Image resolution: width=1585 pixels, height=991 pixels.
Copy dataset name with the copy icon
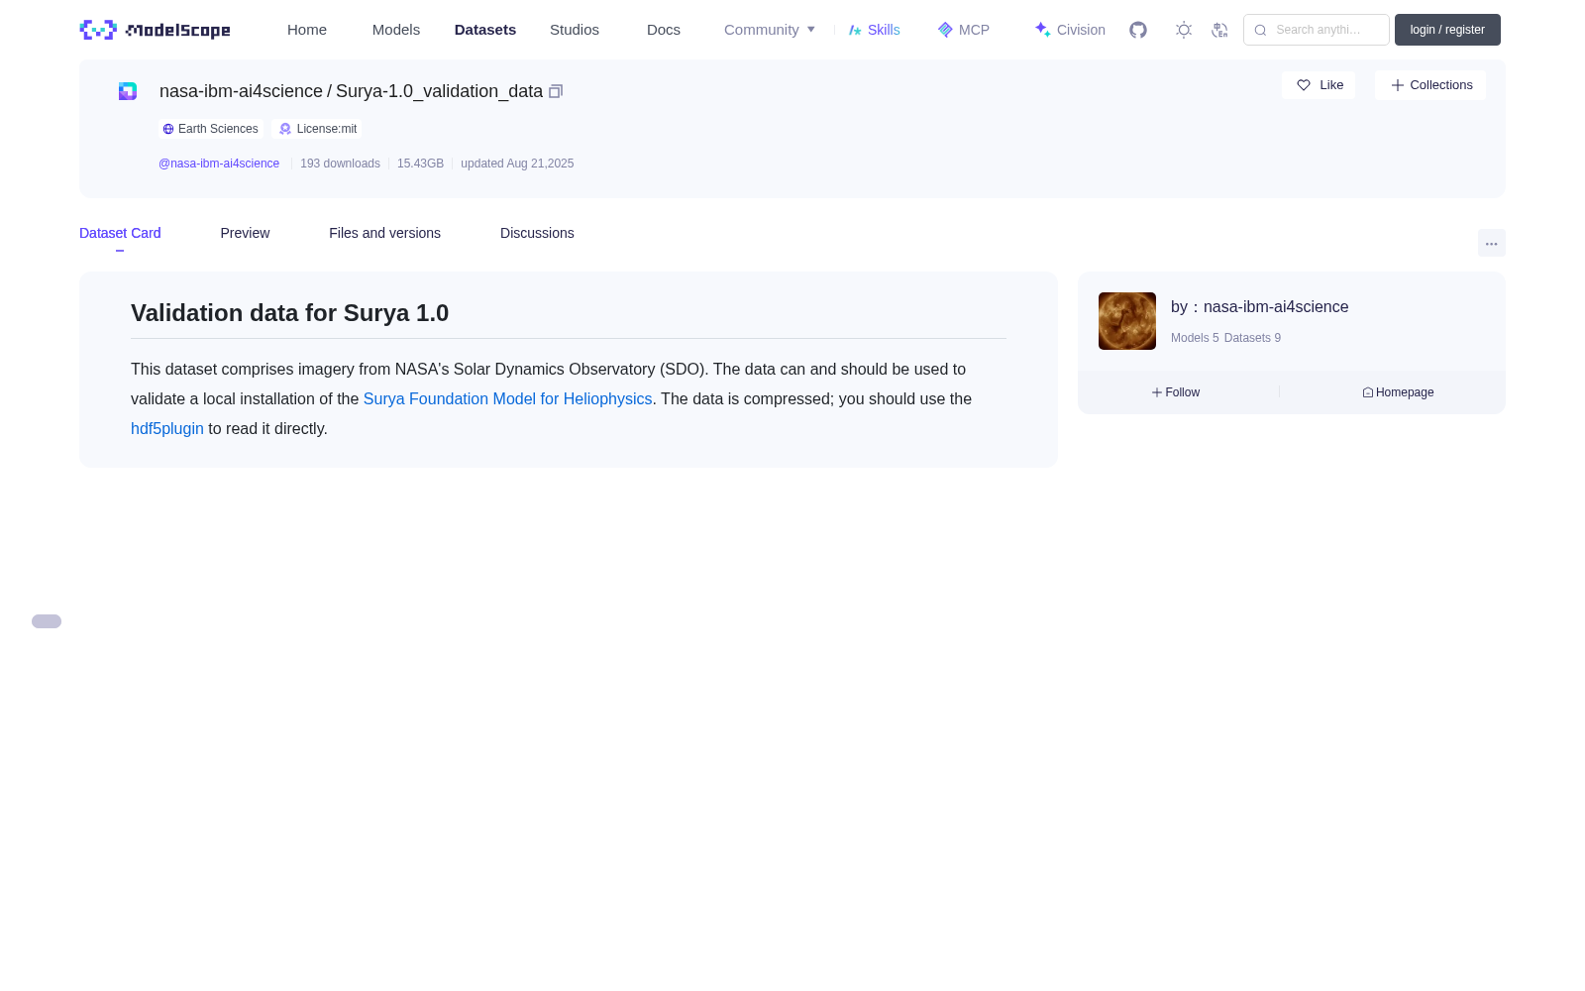(556, 91)
